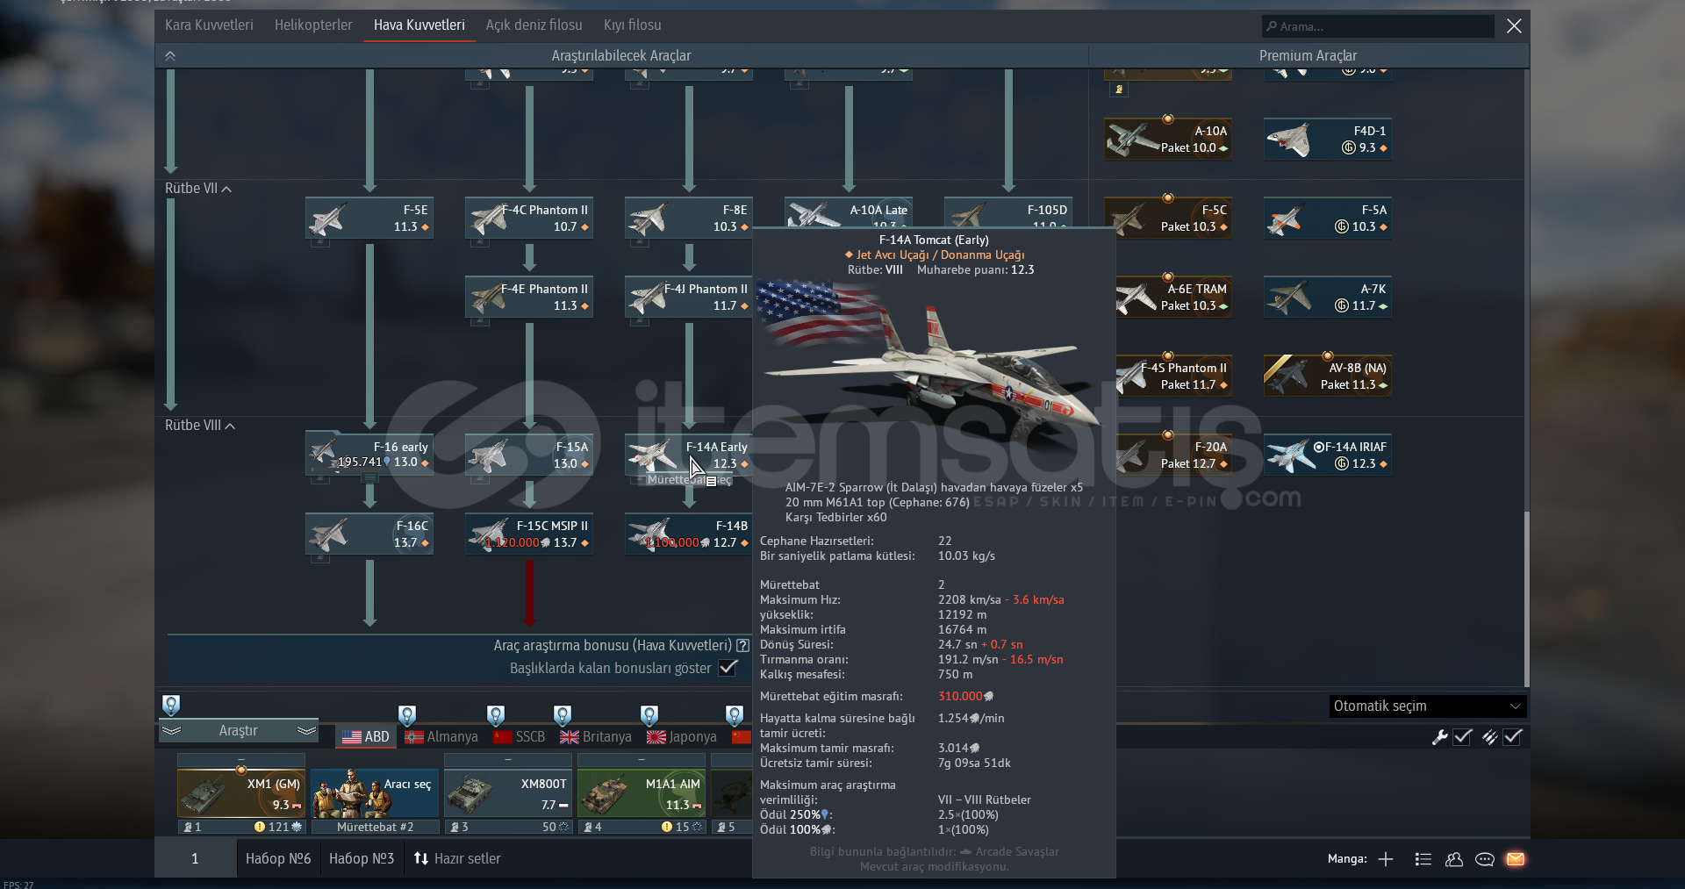Open preset Набор №6
The height and width of the screenshot is (889, 1685).
[x=278, y=858]
